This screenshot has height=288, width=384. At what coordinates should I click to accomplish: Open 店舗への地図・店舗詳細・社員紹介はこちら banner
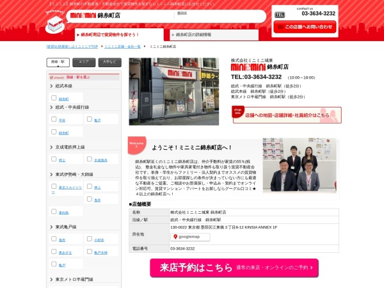[287, 115]
